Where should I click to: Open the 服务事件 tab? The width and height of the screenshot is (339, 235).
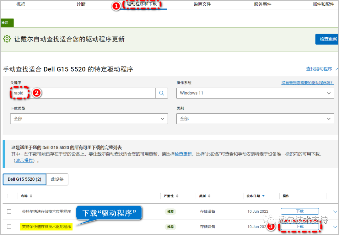click(262, 4)
